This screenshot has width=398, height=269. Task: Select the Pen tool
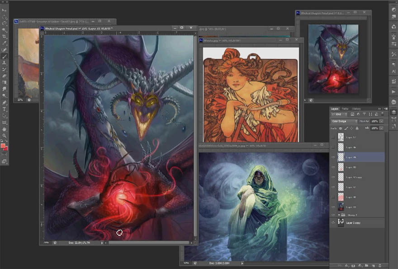[5, 103]
